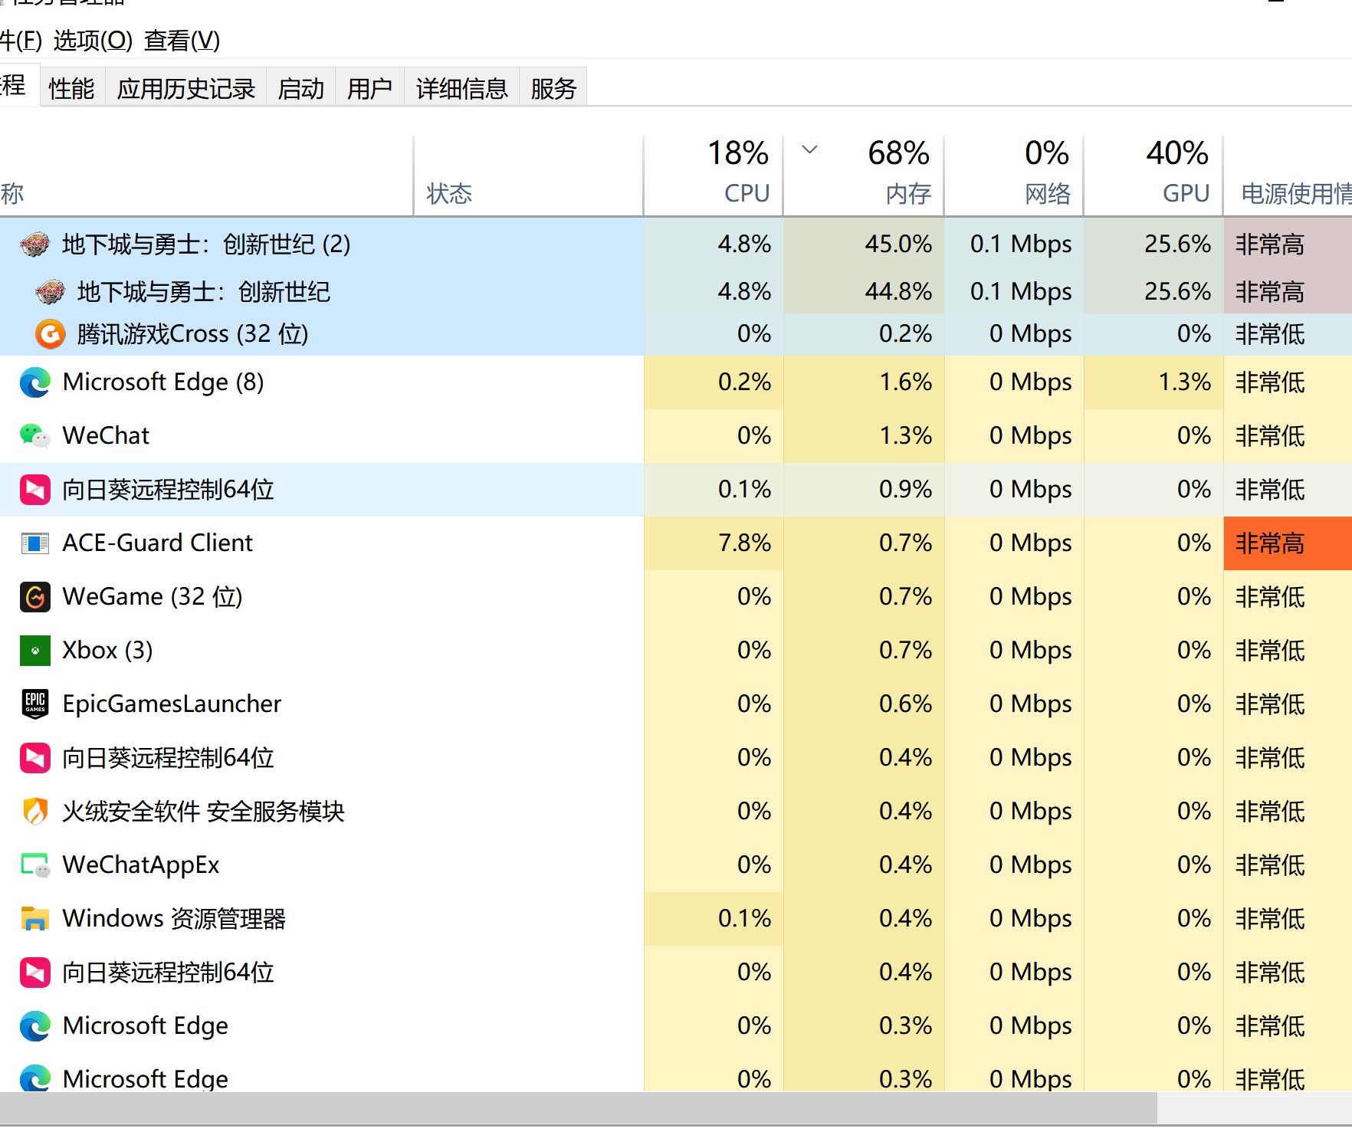Select the Xbox (3) row
Screen dimensions: 1352x1145
676,650
